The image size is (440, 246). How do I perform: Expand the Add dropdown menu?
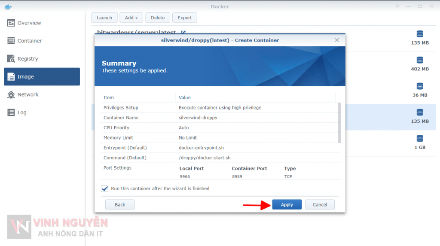point(131,18)
